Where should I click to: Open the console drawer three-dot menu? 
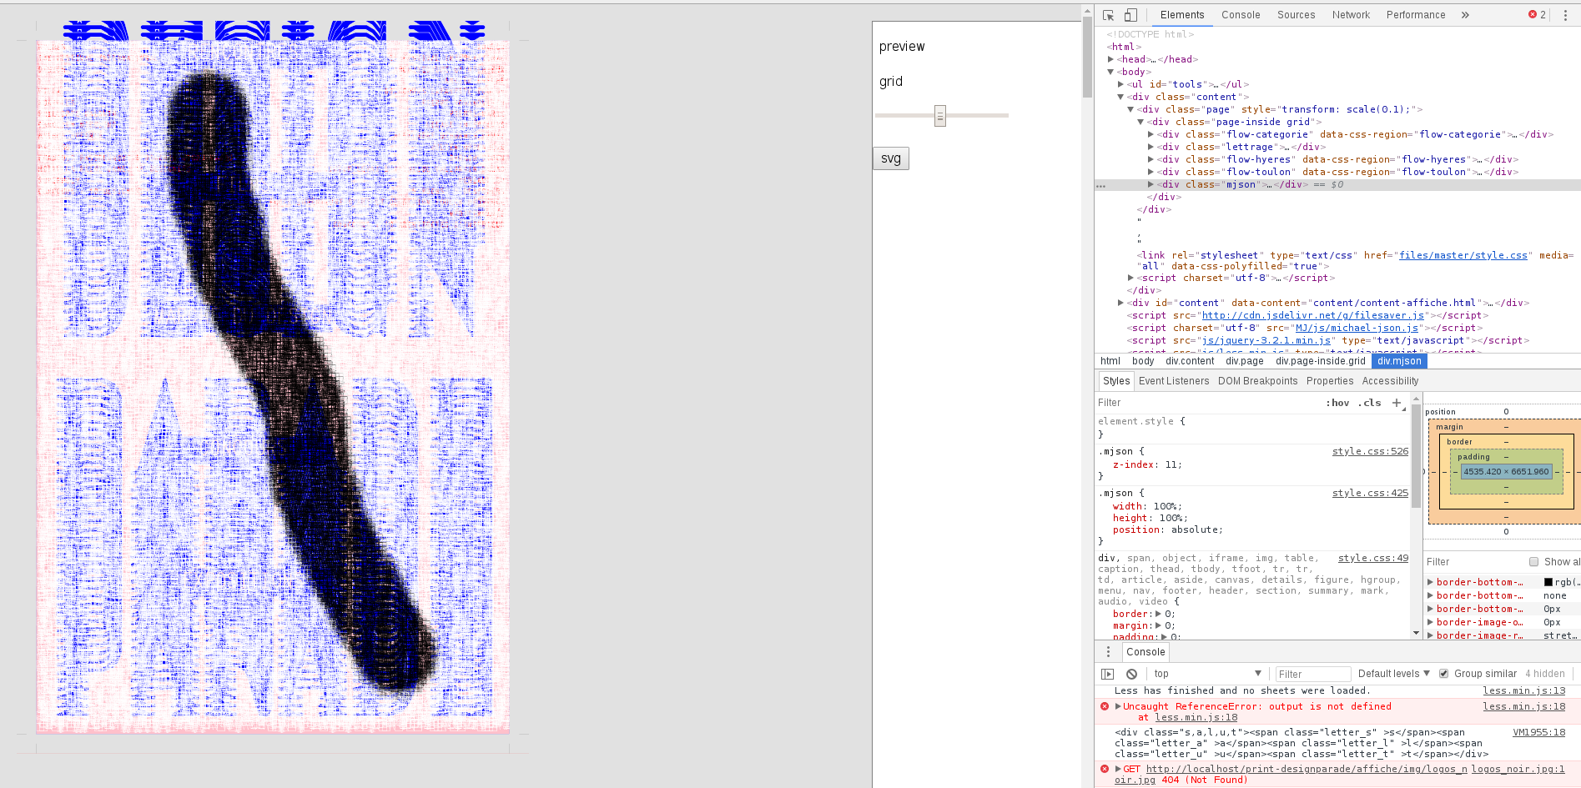pos(1108,652)
